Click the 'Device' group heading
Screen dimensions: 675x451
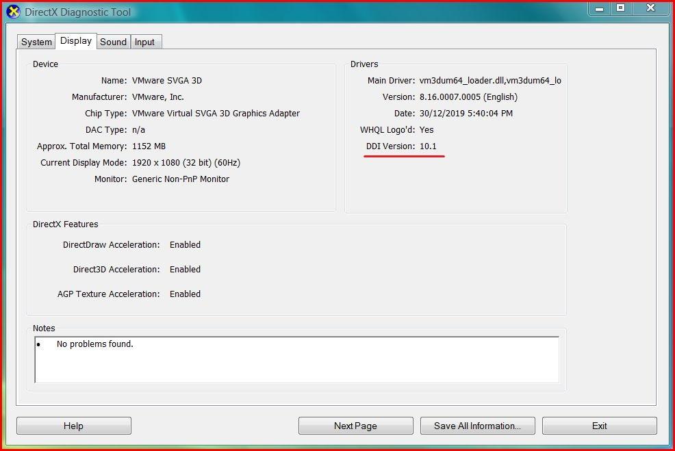tap(45, 64)
